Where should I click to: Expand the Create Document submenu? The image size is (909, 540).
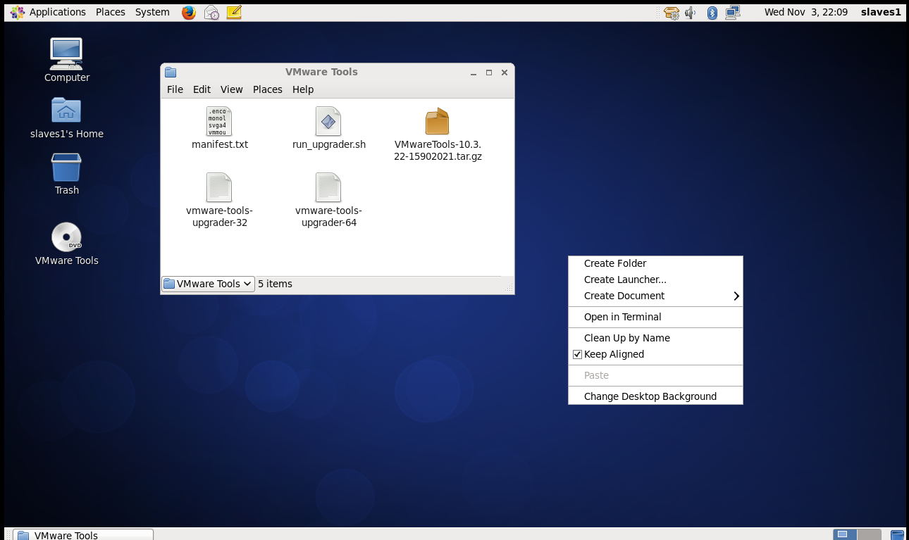[x=623, y=296]
